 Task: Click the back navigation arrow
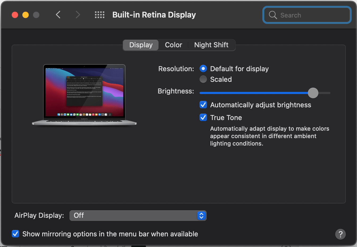(x=58, y=15)
